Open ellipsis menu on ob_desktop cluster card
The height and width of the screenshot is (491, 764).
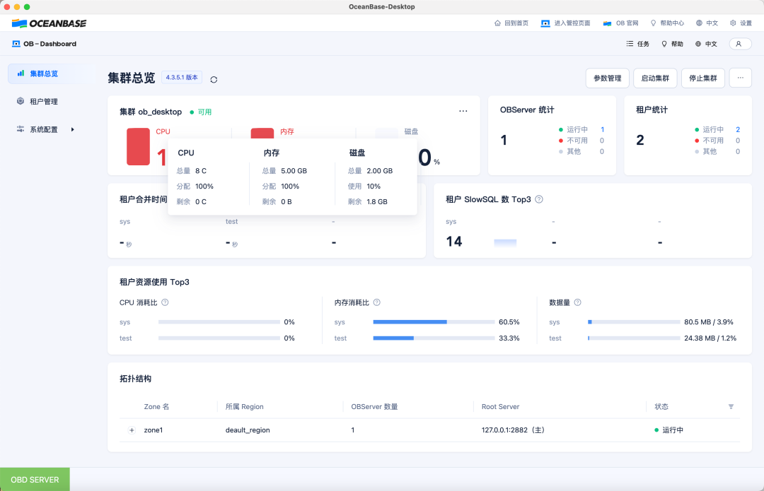463,111
